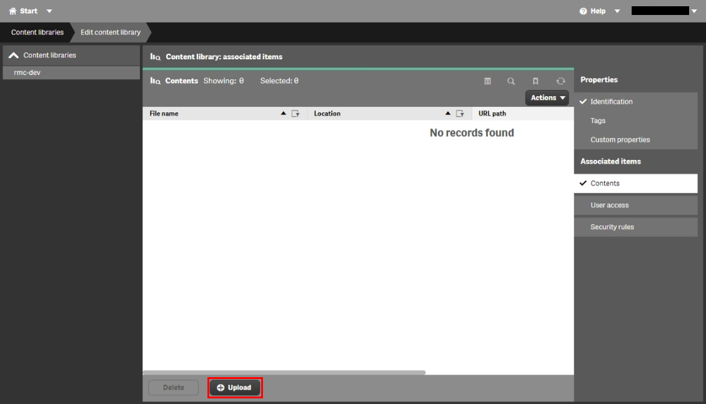Switch to the User access section
This screenshot has width=706, height=404.
coord(609,205)
